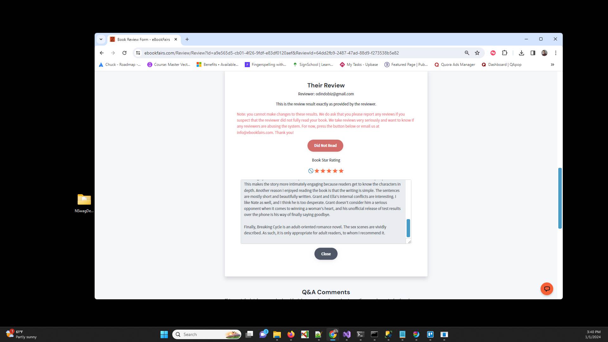Image resolution: width=608 pixels, height=342 pixels.
Task: Open the Chrome three-dot menu
Action: 556,53
